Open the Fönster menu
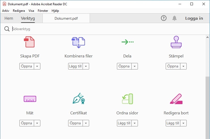The width and height of the screenshot is (210, 139). coord(43,11)
